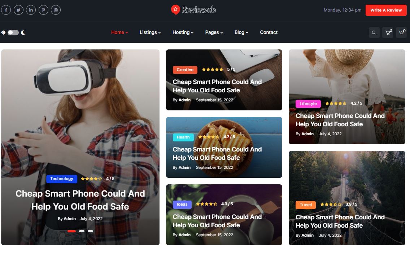This screenshot has width=410, height=259.
Task: Click the Write A Review button
Action: click(x=386, y=10)
